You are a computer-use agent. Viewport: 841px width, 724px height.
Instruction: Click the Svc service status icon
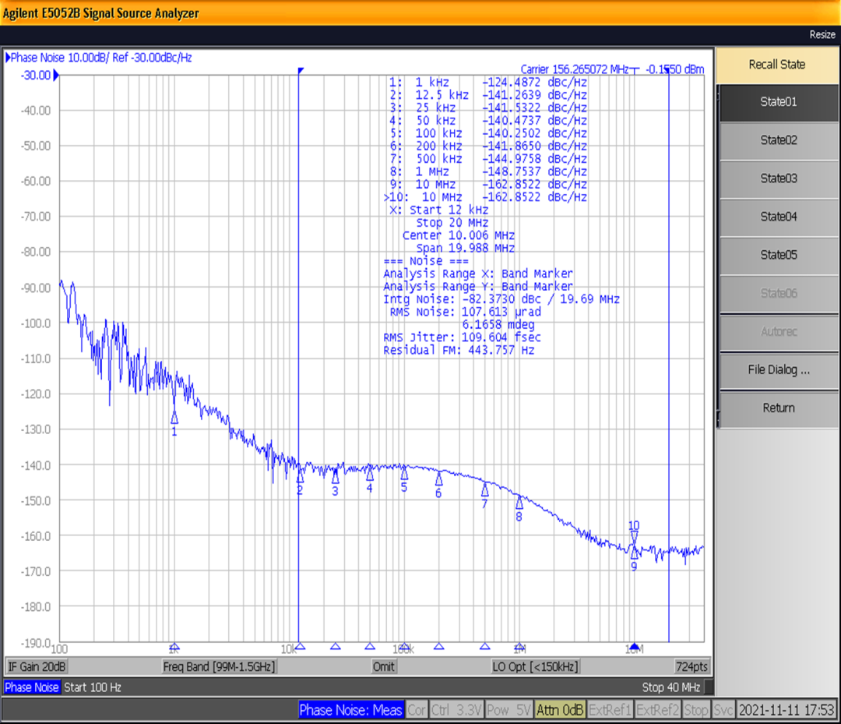click(723, 710)
